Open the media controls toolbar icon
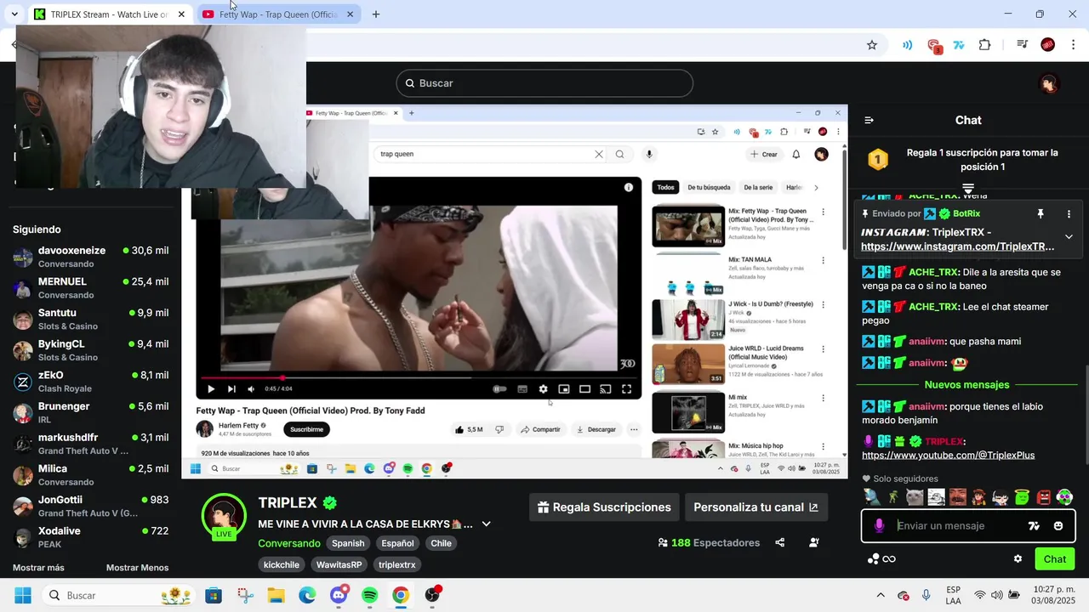1089x612 pixels. [x=1022, y=45]
